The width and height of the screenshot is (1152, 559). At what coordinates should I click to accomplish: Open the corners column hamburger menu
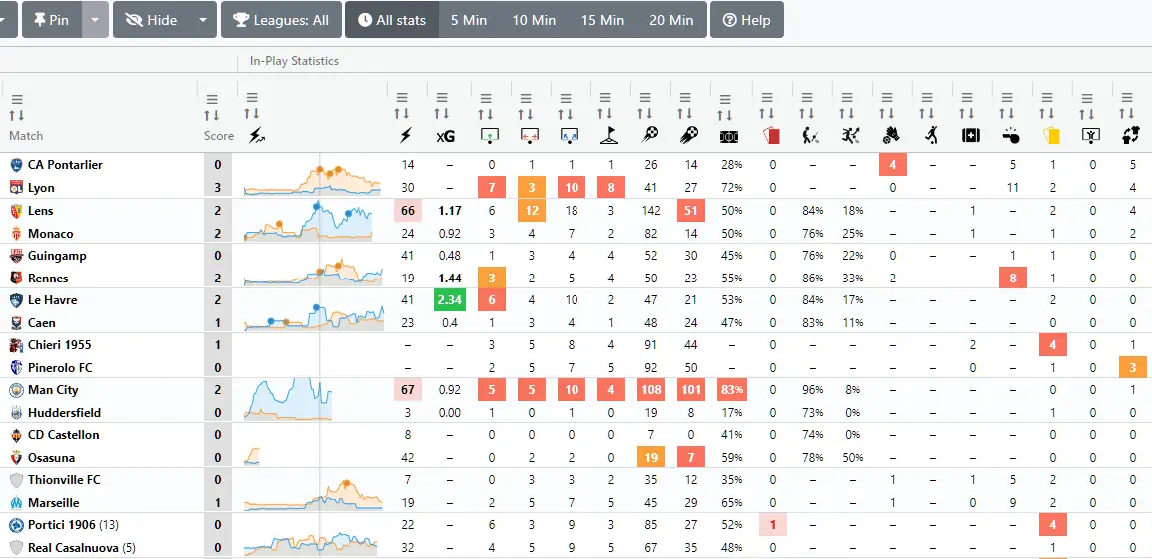coord(606,97)
